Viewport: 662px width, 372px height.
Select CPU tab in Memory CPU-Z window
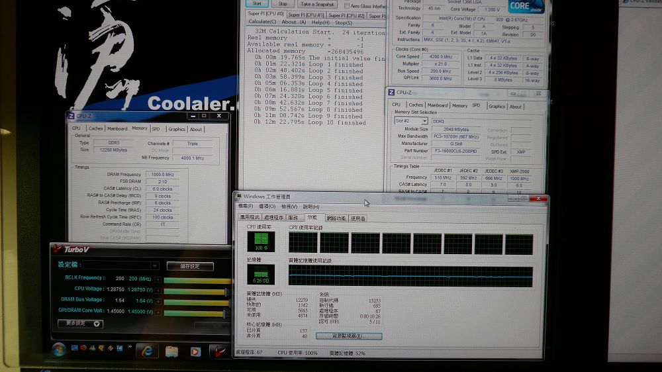76,128
